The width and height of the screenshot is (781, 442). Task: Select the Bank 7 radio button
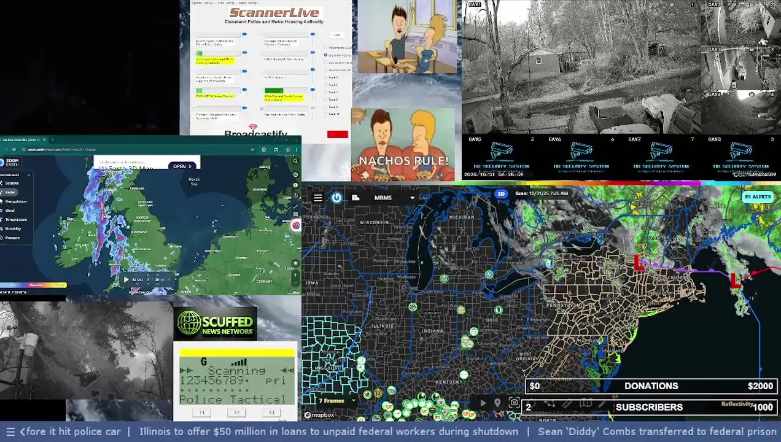coord(325,91)
